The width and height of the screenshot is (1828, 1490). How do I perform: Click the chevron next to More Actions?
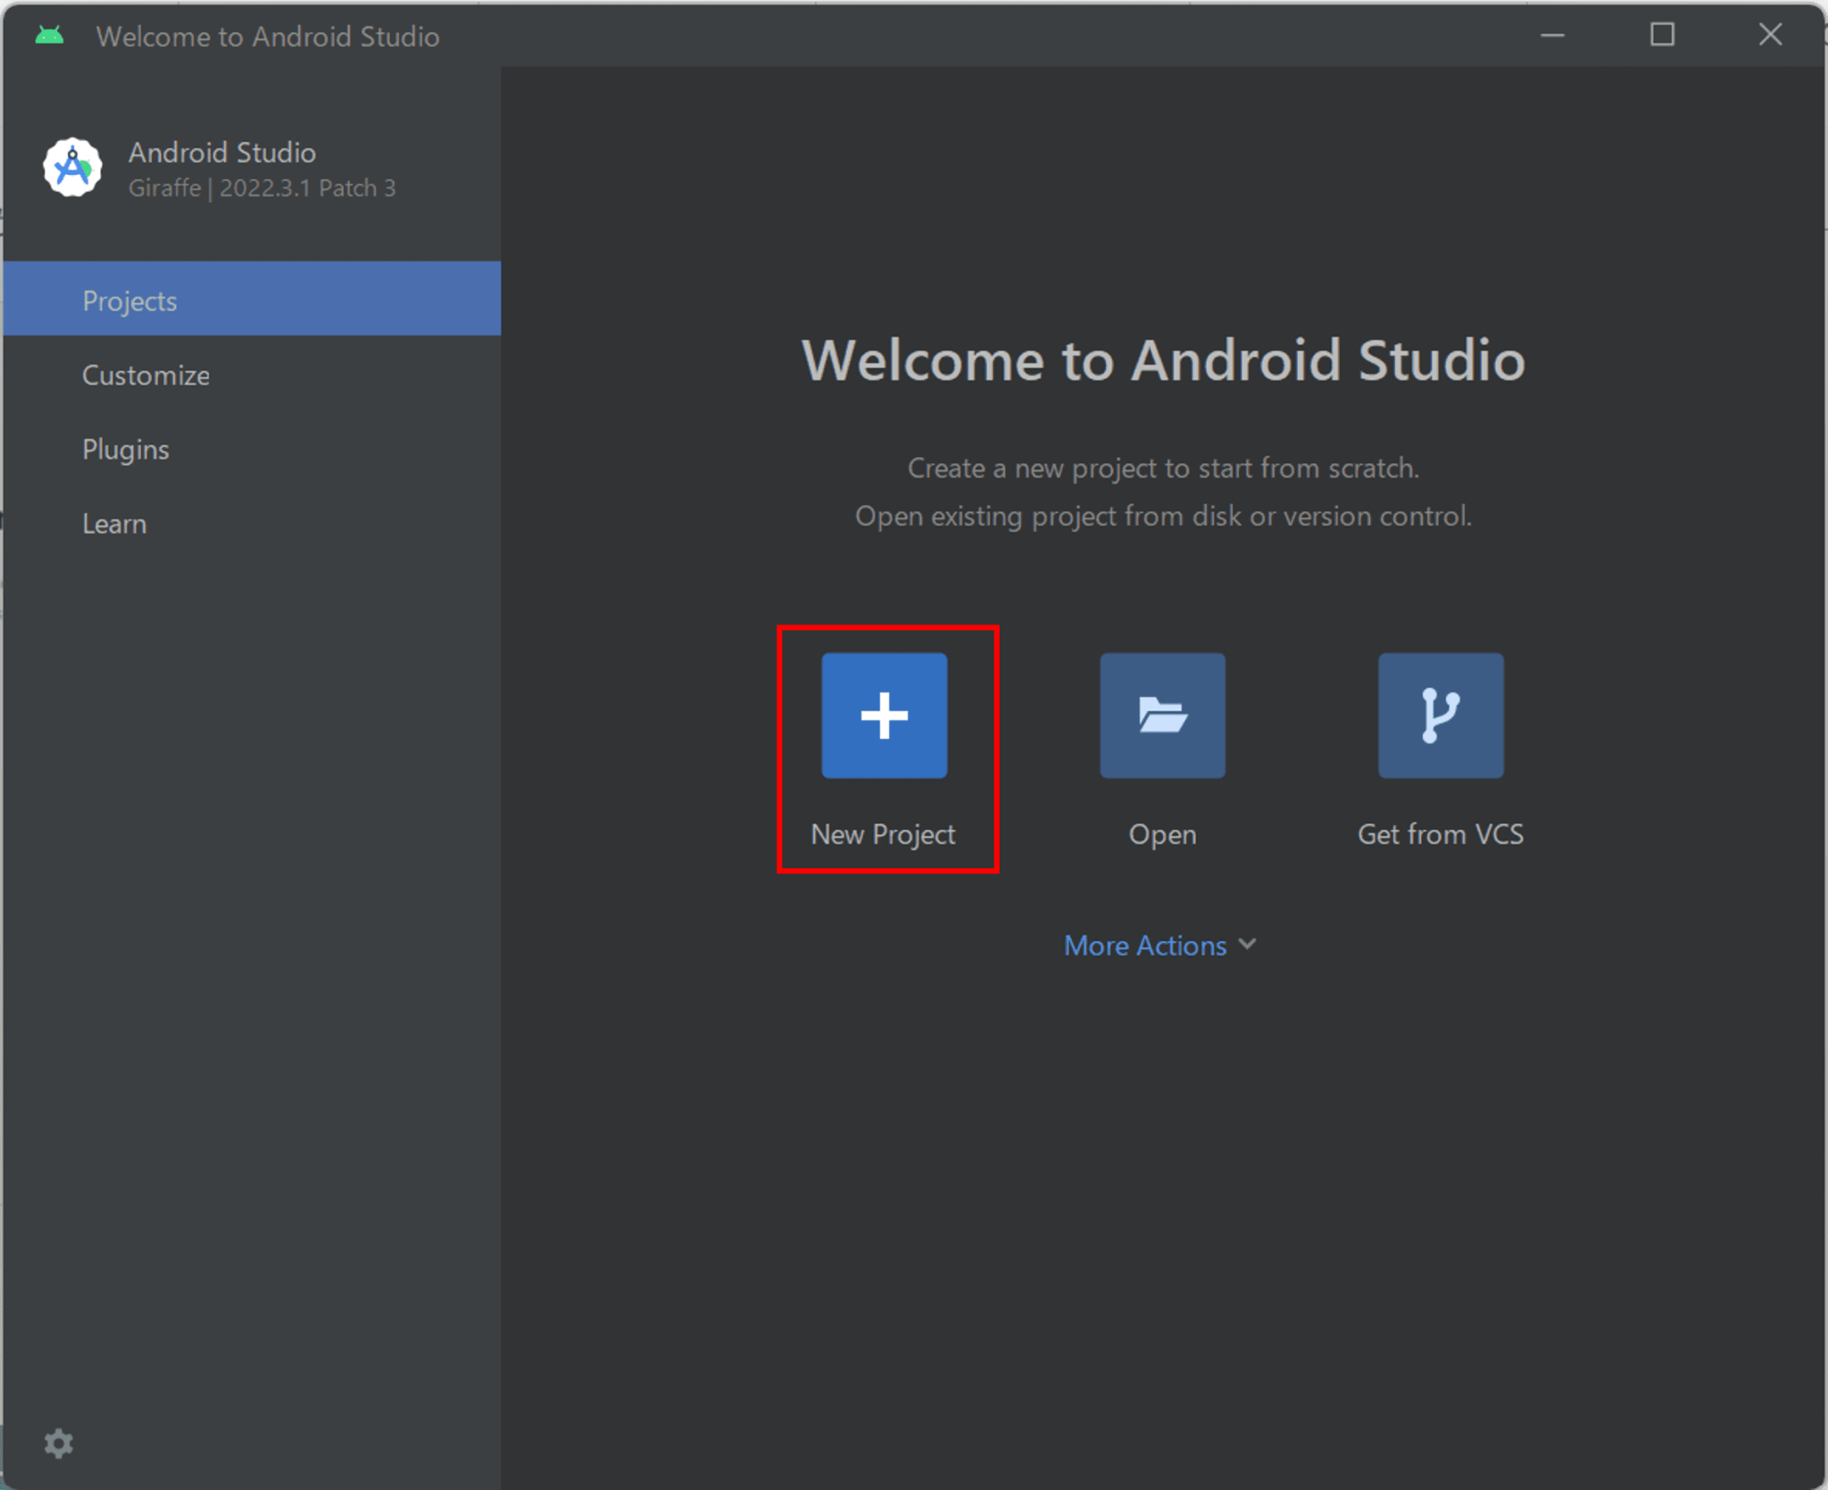tap(1247, 944)
